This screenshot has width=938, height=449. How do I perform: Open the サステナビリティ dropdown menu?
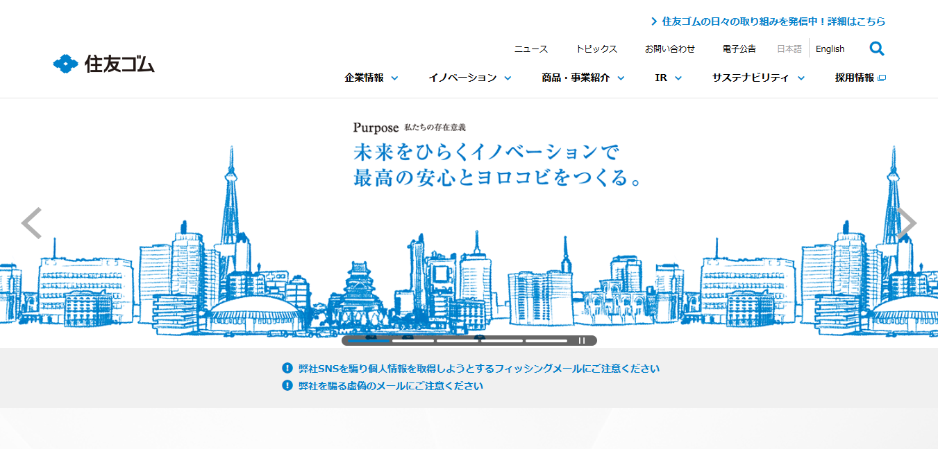click(757, 78)
